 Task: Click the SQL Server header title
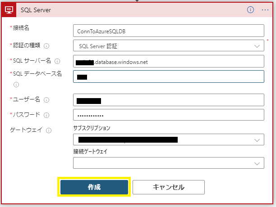36,10
